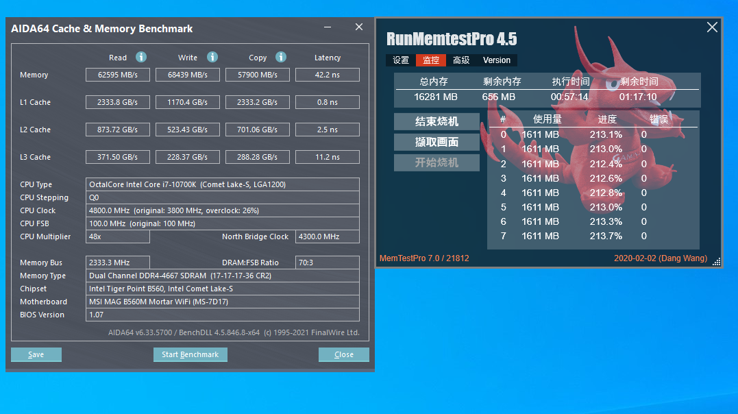Click the Memory Latency field 42.2 ns
The image size is (738, 414).
pos(327,75)
